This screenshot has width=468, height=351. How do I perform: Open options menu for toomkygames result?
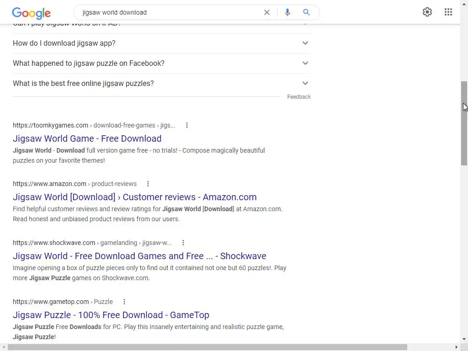187,125
